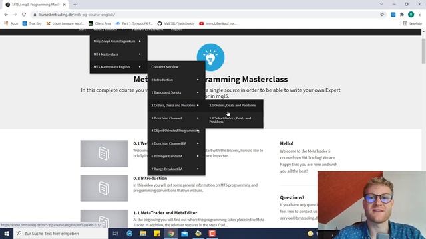The image size is (426, 239).
Task: Click the taskbar search box
Action: tap(61, 233)
